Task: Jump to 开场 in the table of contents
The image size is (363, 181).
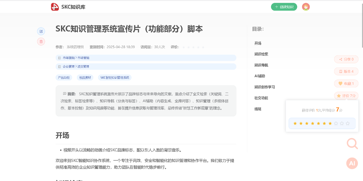Action: (258, 43)
